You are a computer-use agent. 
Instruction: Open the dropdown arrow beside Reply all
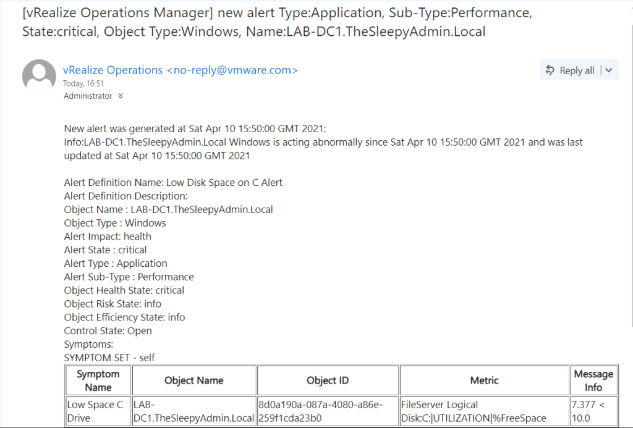tap(609, 70)
